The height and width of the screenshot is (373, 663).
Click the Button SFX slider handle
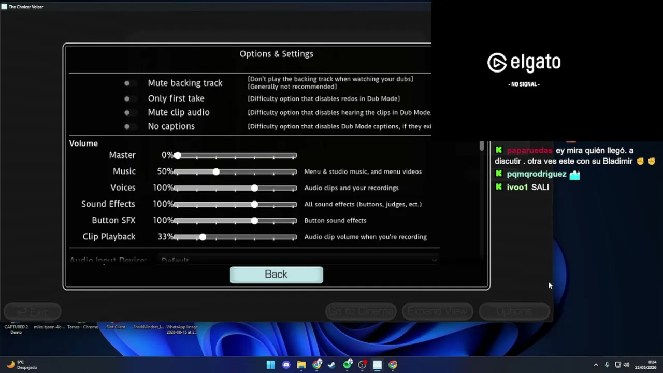(254, 221)
